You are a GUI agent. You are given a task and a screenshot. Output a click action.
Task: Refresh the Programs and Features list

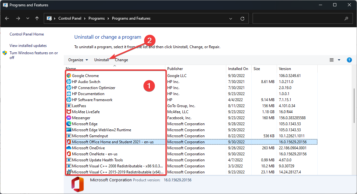tap(242, 19)
